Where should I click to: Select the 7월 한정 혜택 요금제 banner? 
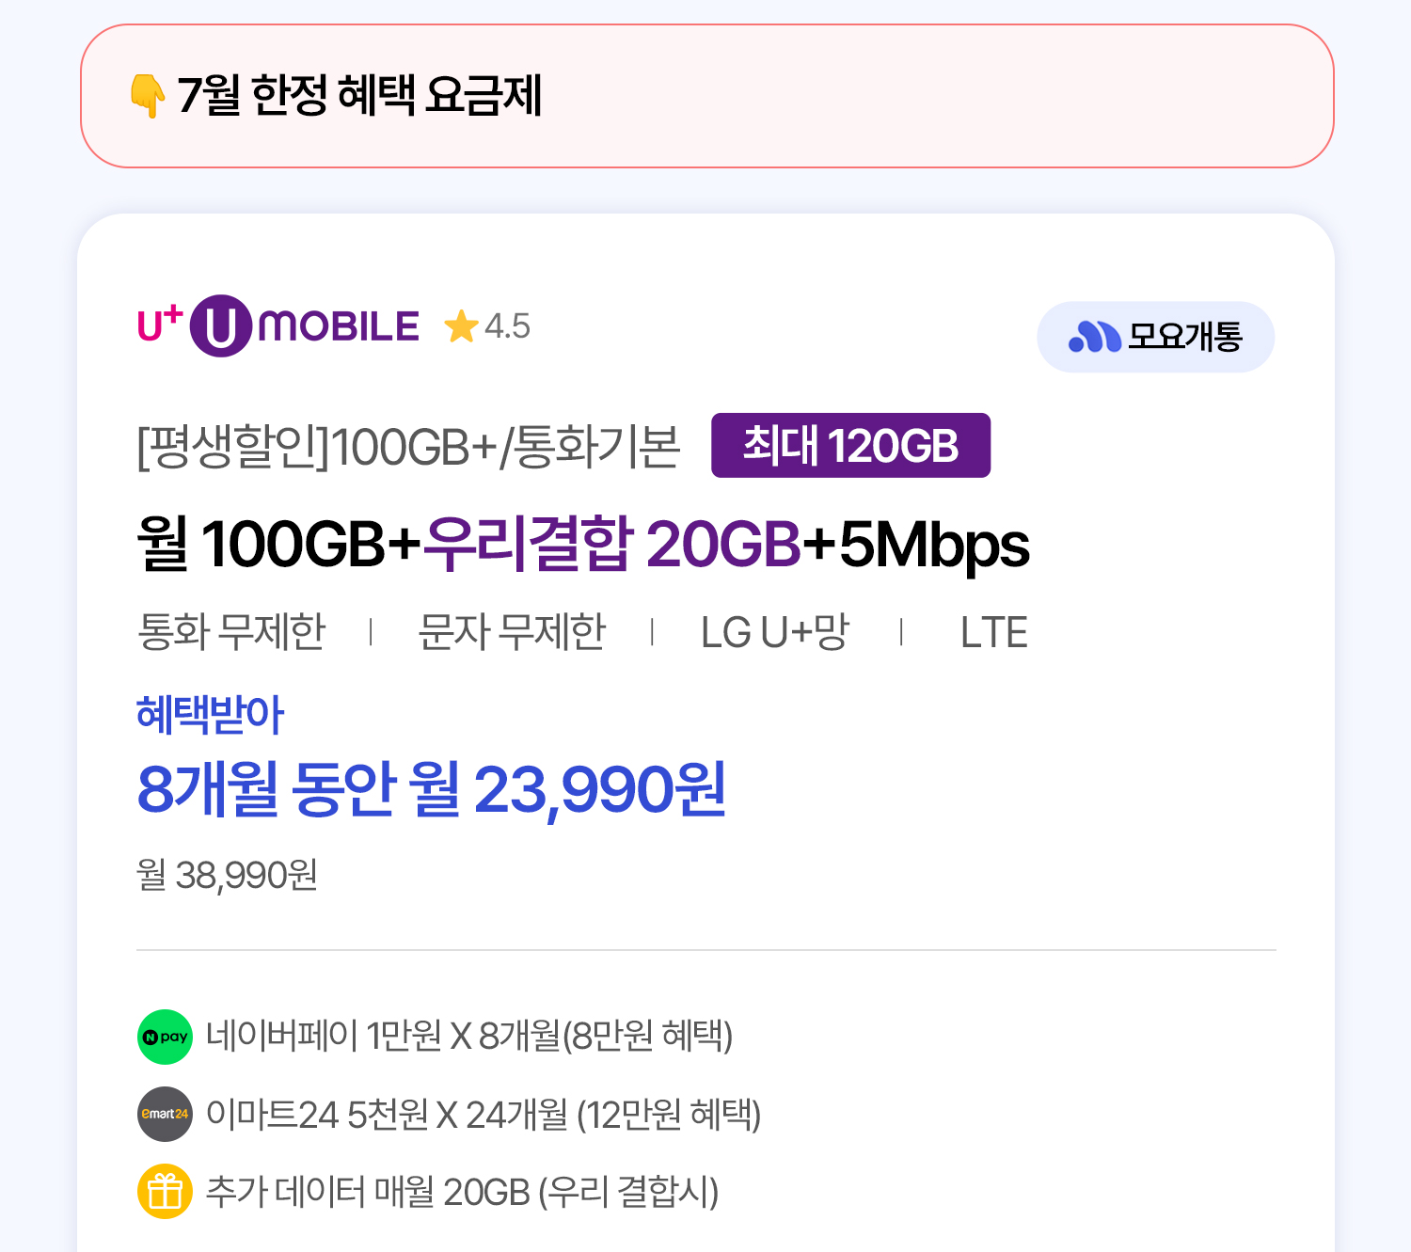[706, 96]
